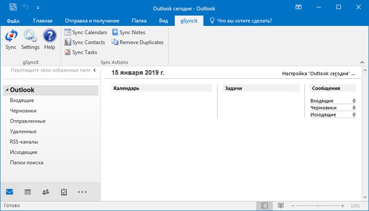Screen dimensions: 369x211
Task: Open the Папка tab
Action: pyautogui.click(x=139, y=21)
